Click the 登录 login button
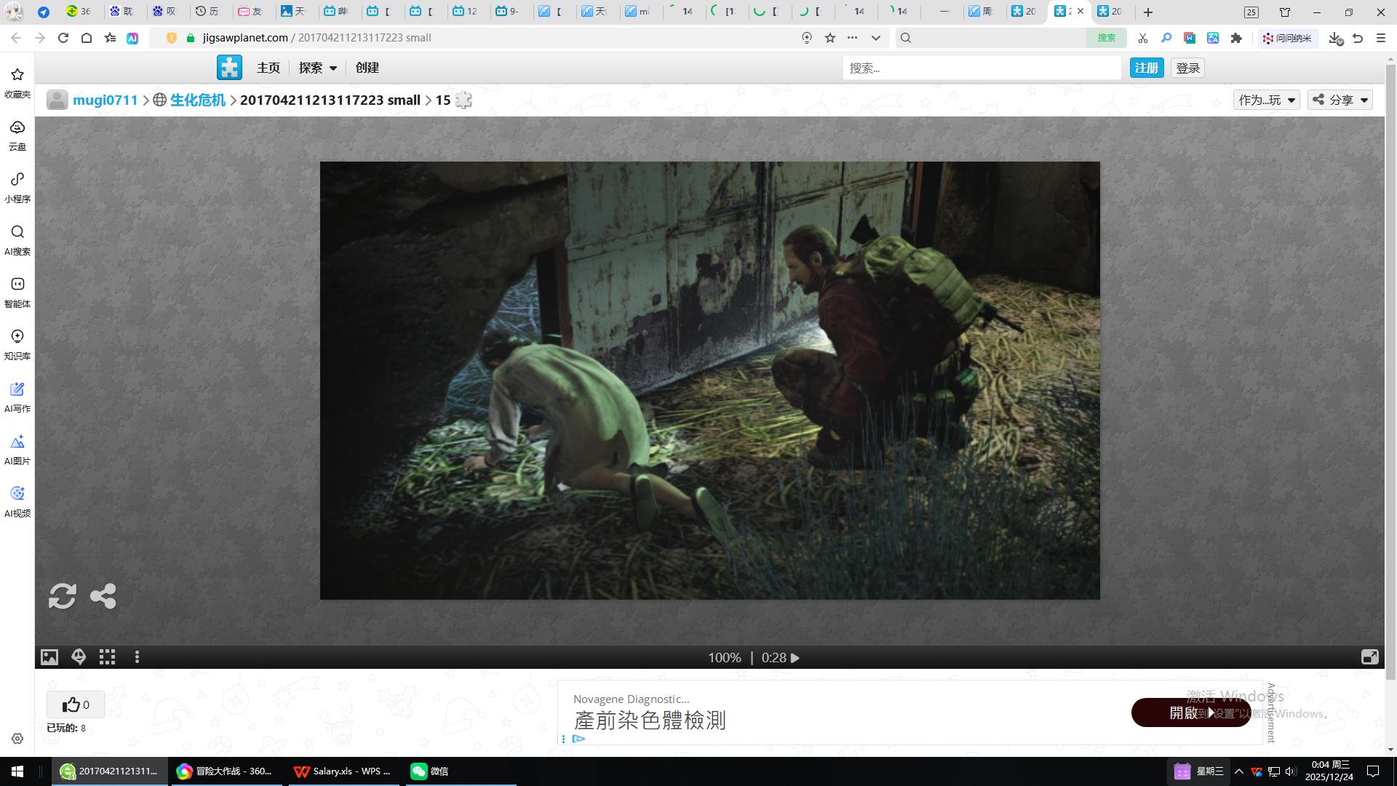The width and height of the screenshot is (1397, 786). click(1187, 68)
